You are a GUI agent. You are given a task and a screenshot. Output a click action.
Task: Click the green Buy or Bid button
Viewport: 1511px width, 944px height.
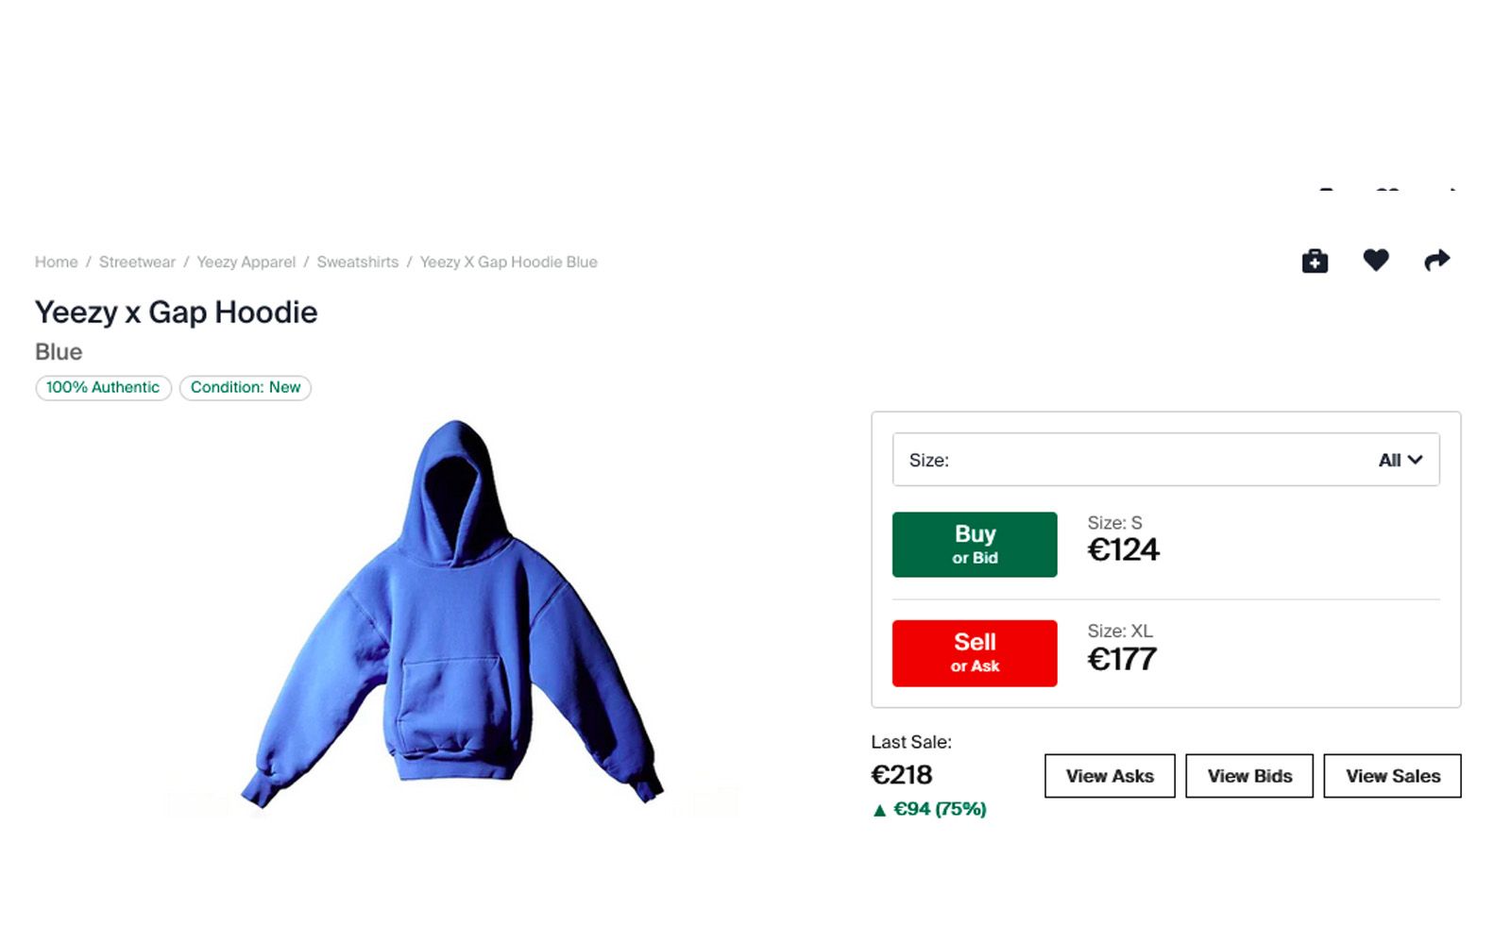click(x=975, y=545)
